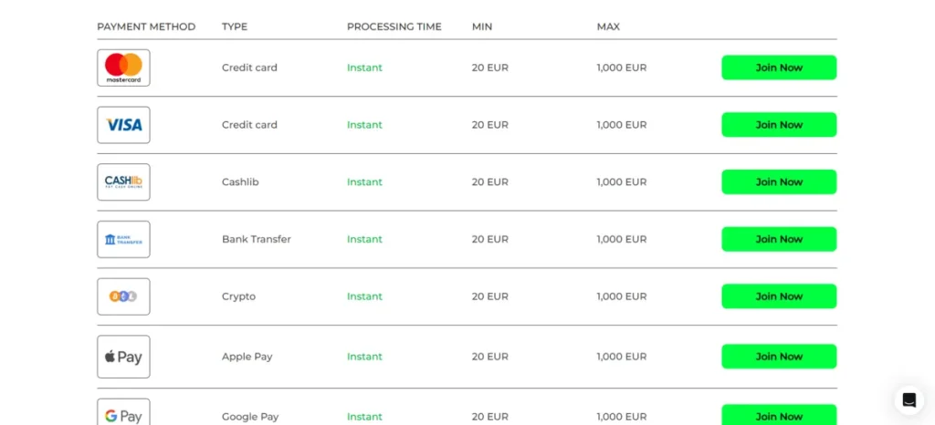This screenshot has width=935, height=425.
Task: Click the Mastercard payment logo
Action: click(x=123, y=67)
